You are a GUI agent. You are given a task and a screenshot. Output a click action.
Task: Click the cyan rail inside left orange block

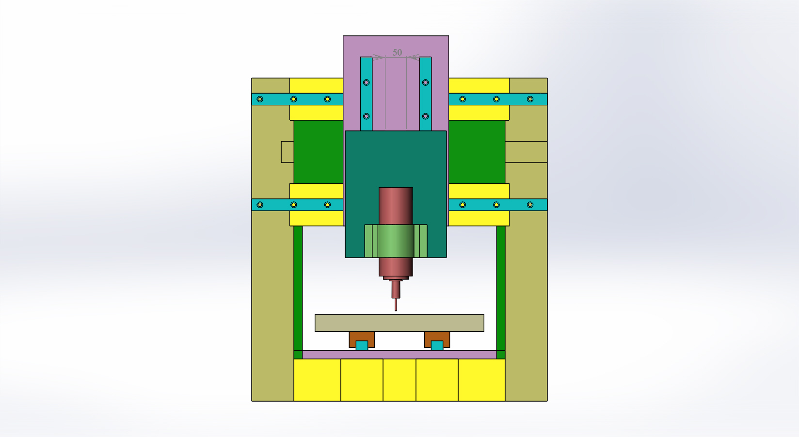coord(362,346)
